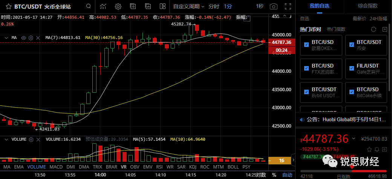Click the boxed B icon beside bell
Viewport: 392px width, 179px height.
tap(384, 149)
